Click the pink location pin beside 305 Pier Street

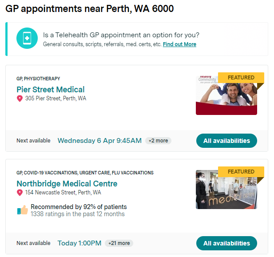pyautogui.click(x=20, y=99)
